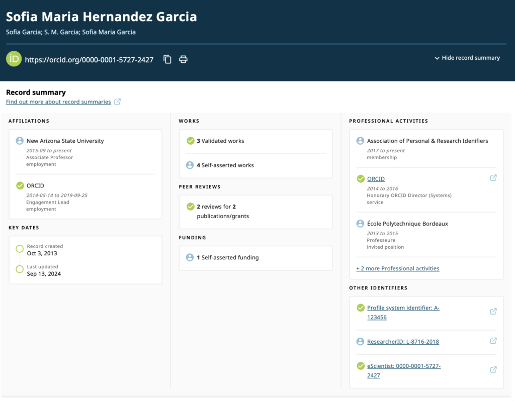Click the green ORCID iD logo
515x401 pixels.
click(14, 59)
